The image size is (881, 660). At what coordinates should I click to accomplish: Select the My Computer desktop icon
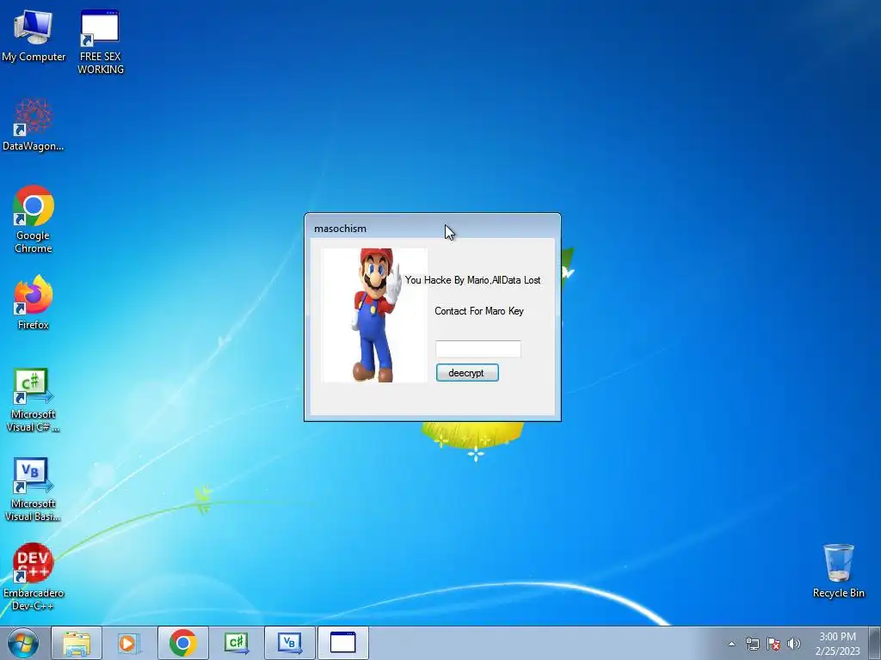(x=34, y=34)
